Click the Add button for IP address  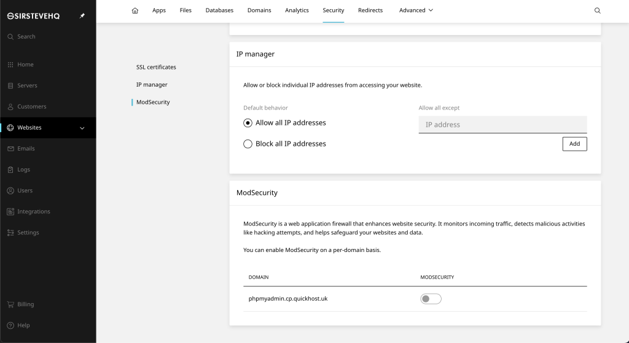574,144
